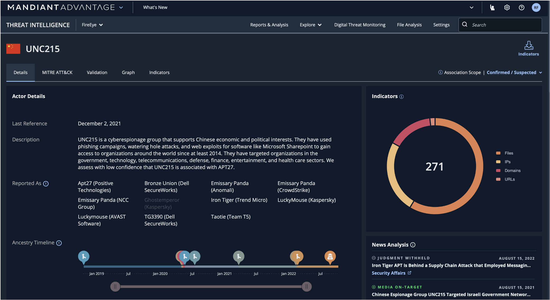Switch to the Indicators tab
This screenshot has height=300, width=550.
(159, 72)
